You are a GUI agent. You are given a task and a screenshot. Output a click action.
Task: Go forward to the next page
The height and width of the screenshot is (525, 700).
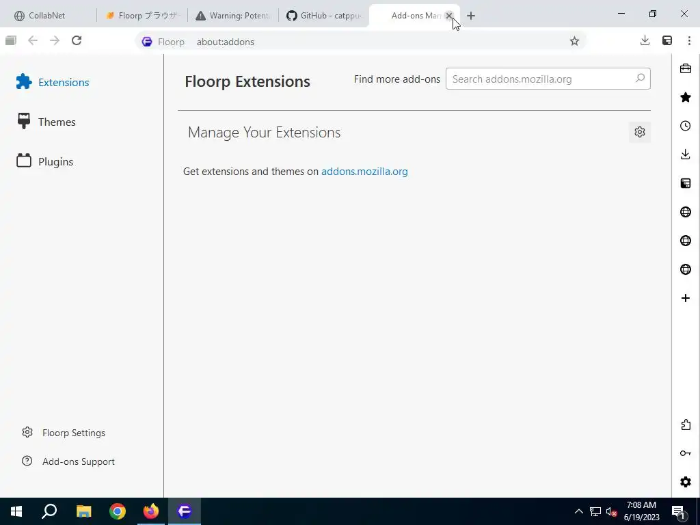pos(55,40)
